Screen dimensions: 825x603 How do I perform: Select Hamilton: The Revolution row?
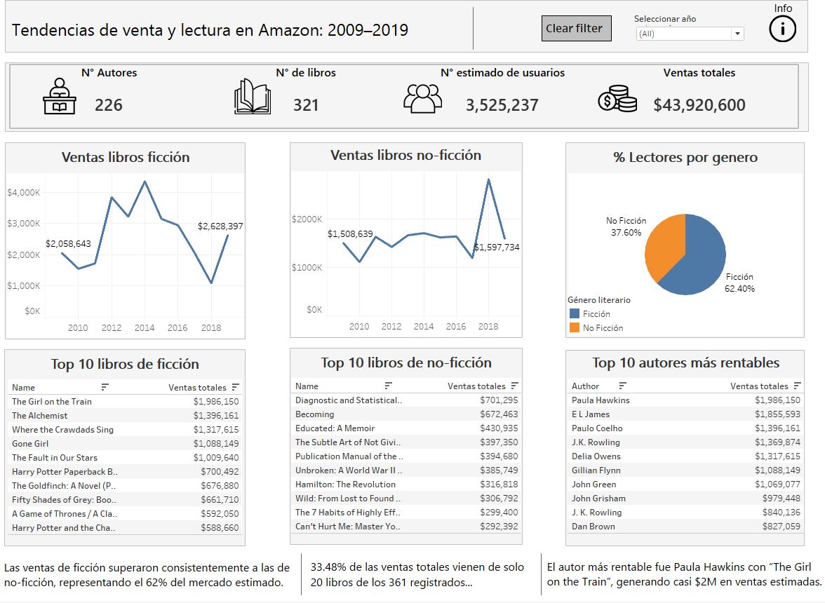click(x=406, y=485)
